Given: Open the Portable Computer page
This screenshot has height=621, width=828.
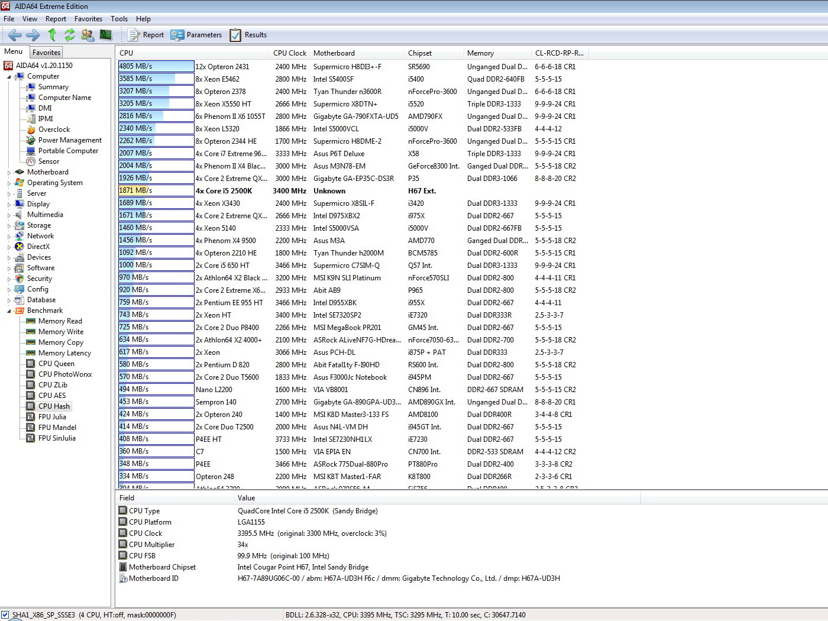Looking at the screenshot, I should point(68,151).
